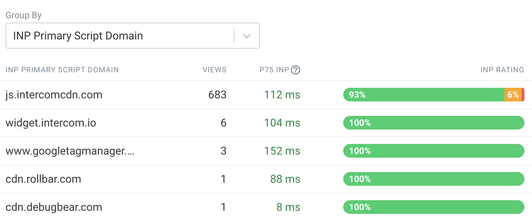Click the 683 views count
532x218 pixels.
coord(217,95)
